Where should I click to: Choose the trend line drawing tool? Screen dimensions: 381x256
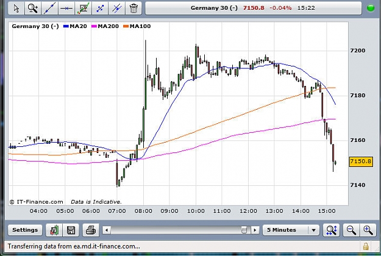(49, 8)
